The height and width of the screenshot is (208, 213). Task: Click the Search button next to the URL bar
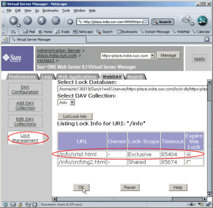click(x=162, y=22)
